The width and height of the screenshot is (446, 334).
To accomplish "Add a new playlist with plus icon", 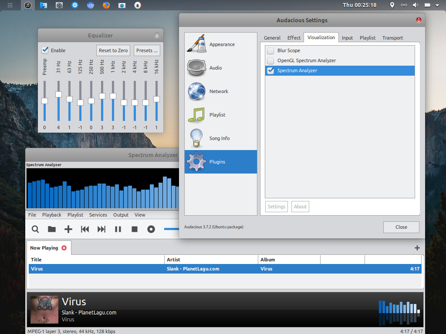I will pos(417,248).
